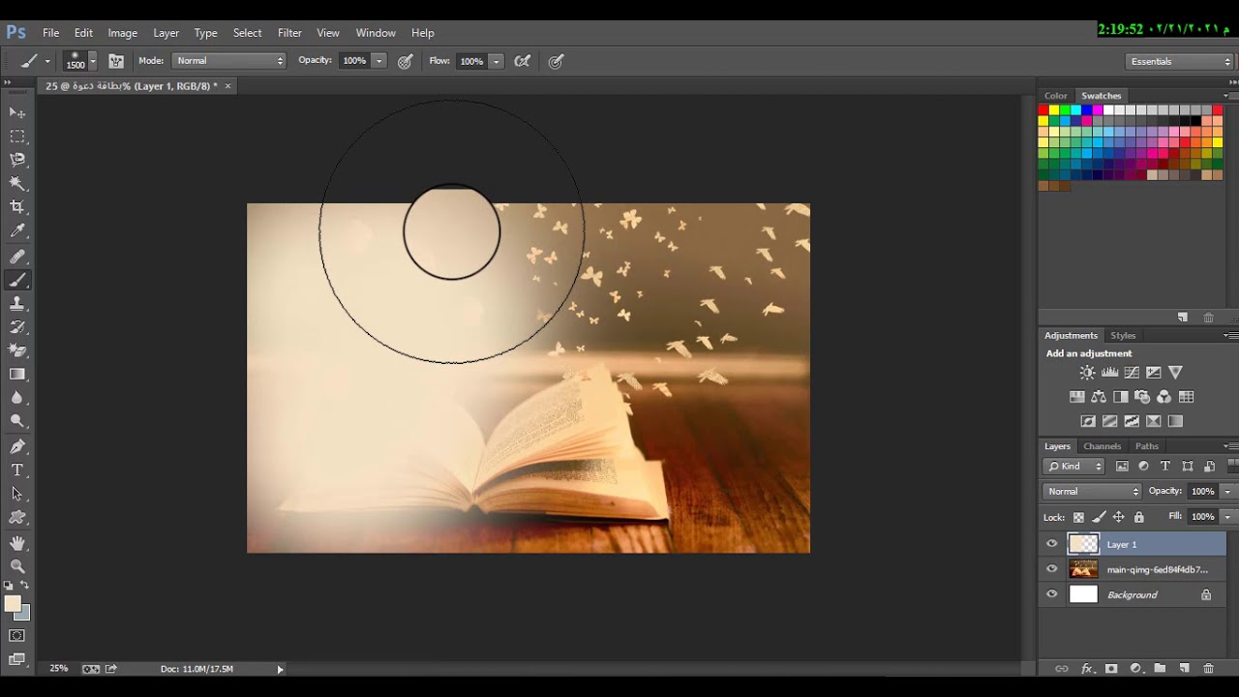Screen dimensions: 1239x697
Task: Open layer blend mode Normal dropdown
Action: pyautogui.click(x=1092, y=492)
